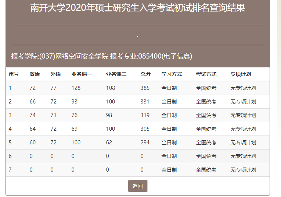Click sequence number 7
The image size is (281, 197).
pos(10,170)
